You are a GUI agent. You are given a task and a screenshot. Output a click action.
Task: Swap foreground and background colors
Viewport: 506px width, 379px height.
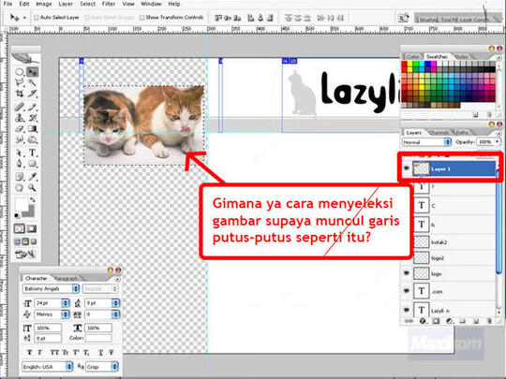click(32, 200)
